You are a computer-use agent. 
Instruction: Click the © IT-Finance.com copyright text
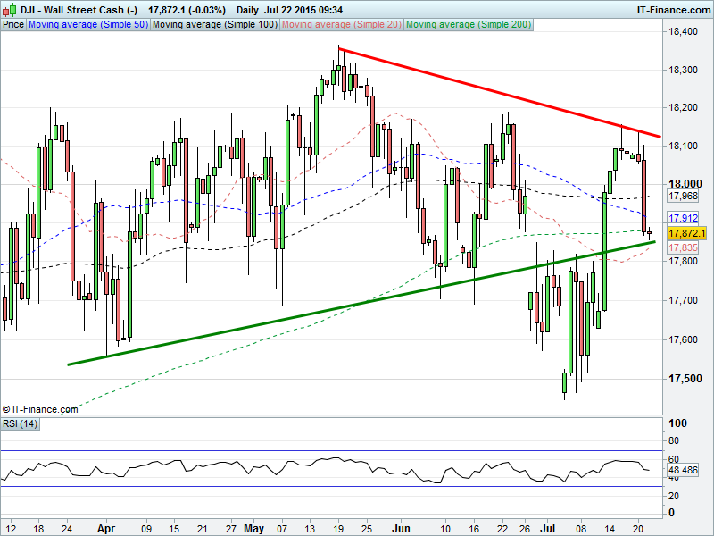tap(40, 408)
